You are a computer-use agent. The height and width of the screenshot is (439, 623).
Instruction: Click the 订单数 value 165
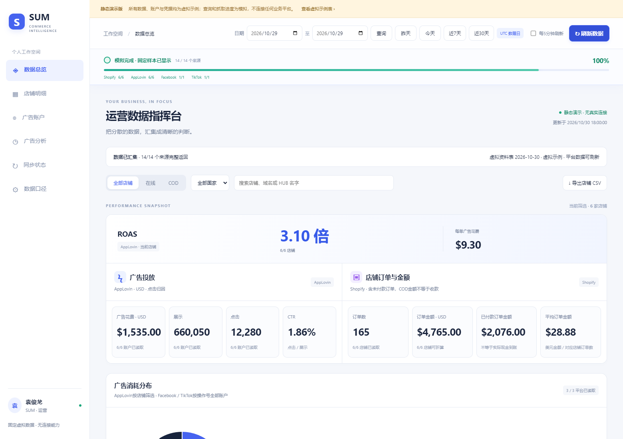(361, 332)
